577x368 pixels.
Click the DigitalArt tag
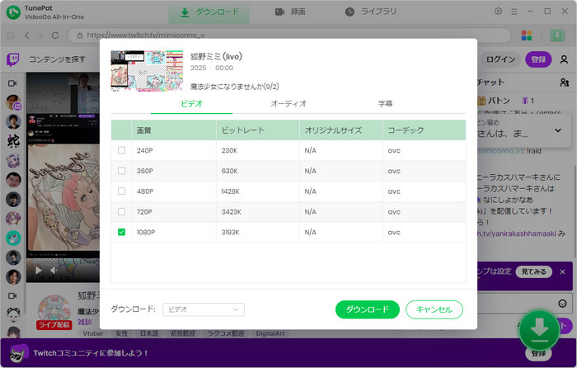[270, 333]
